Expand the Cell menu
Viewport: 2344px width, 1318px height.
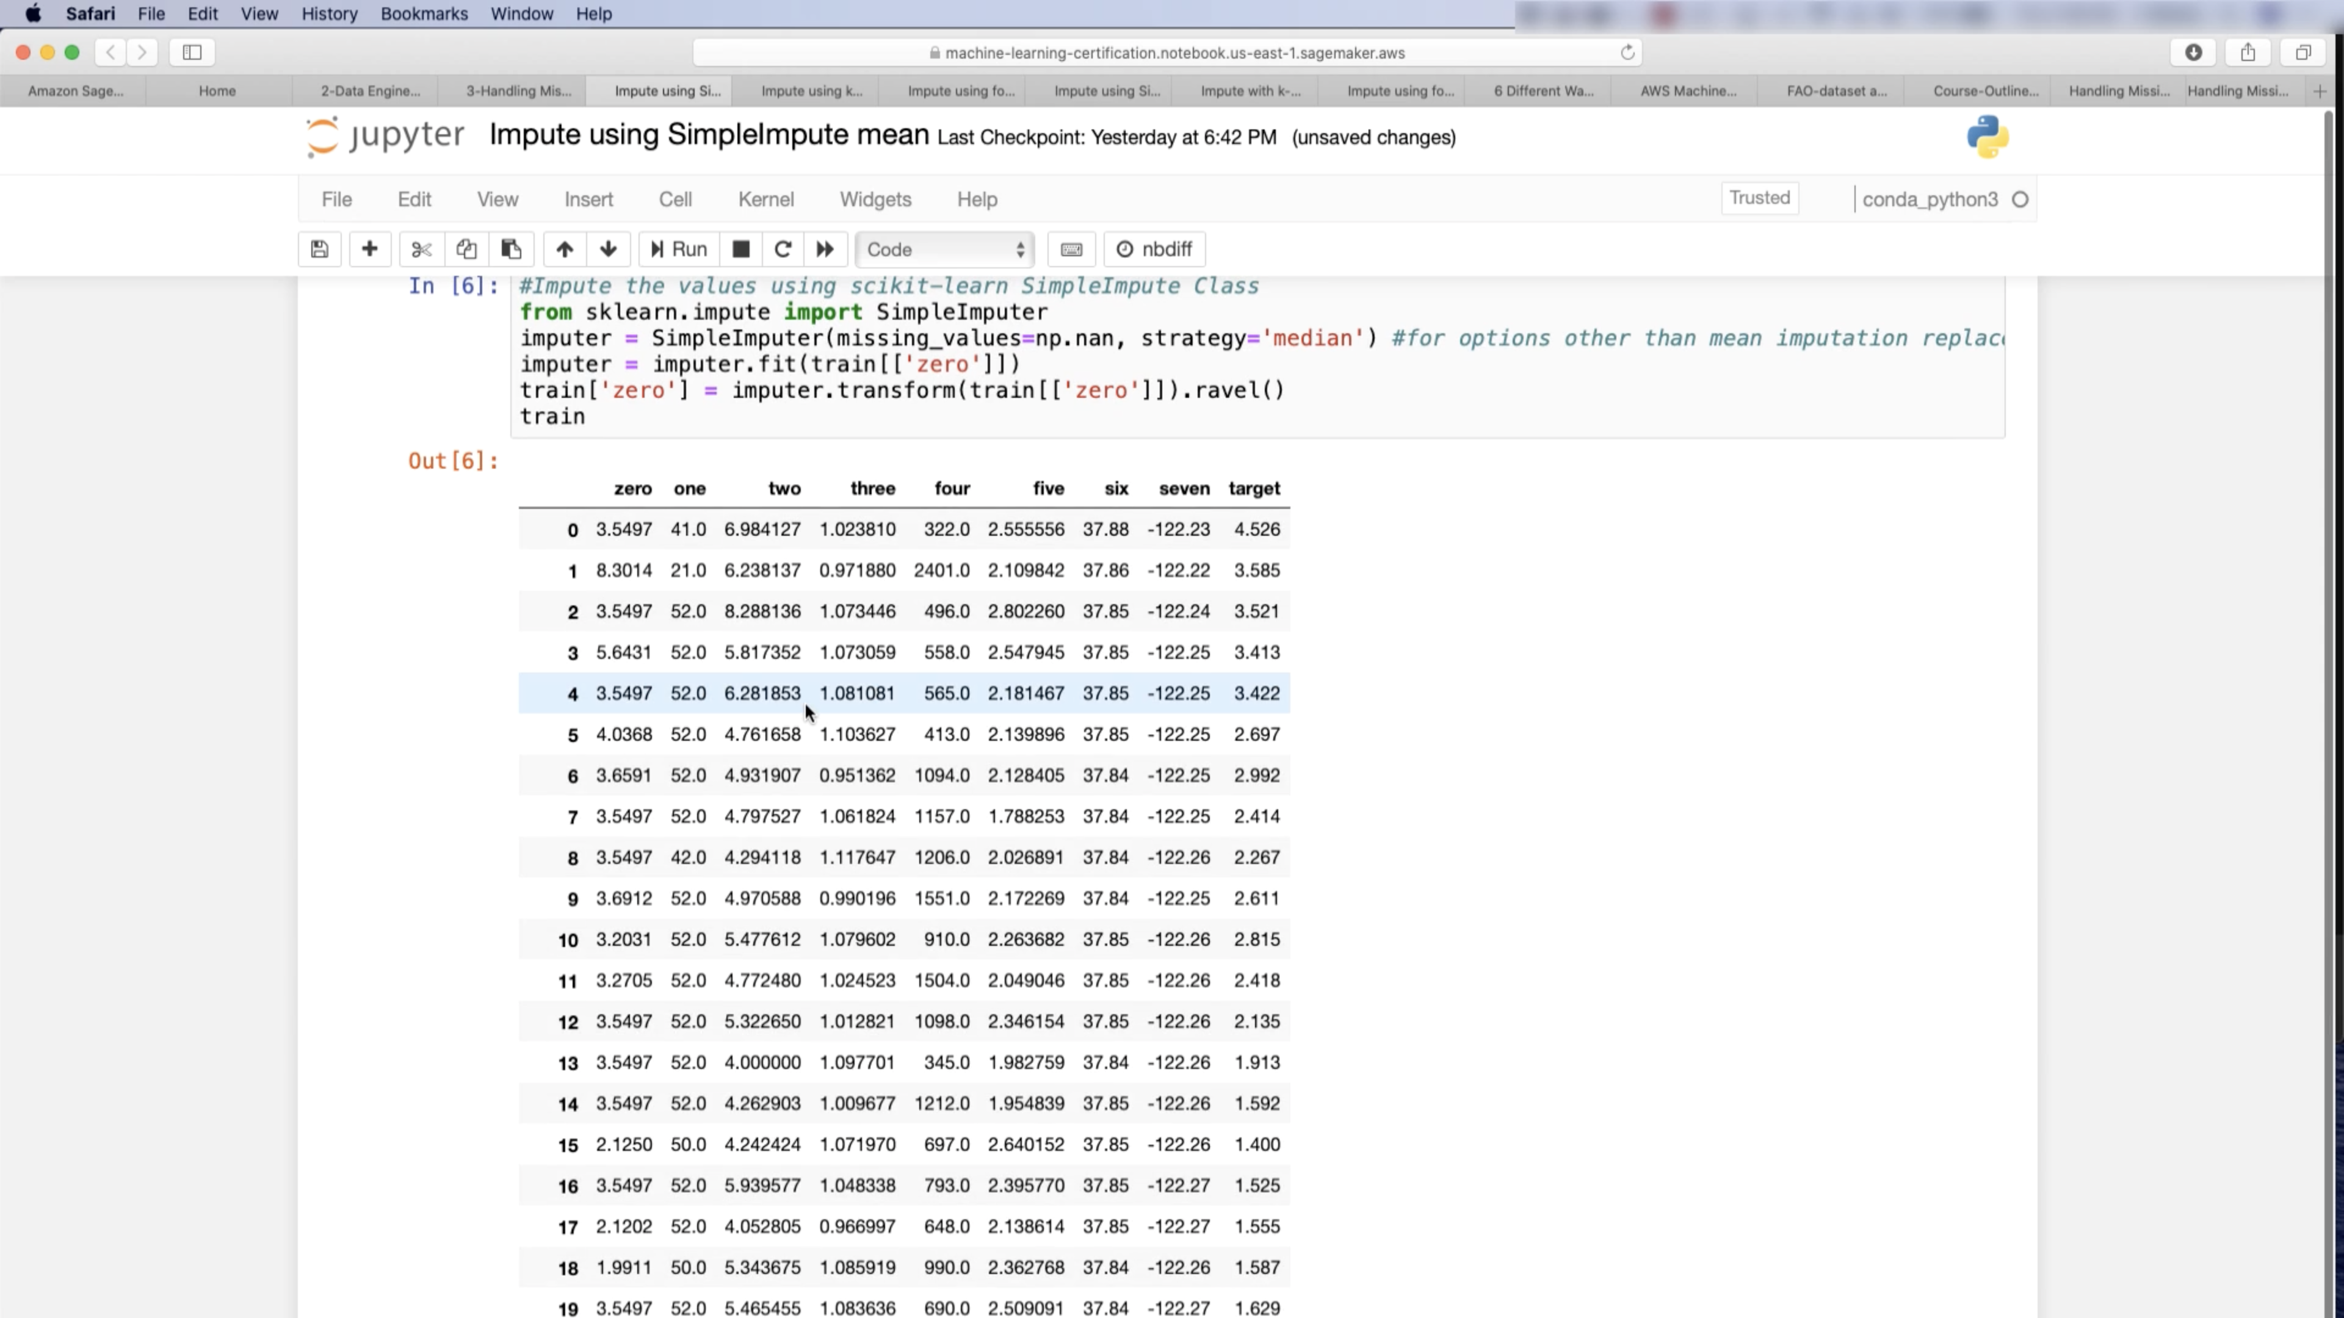675,199
